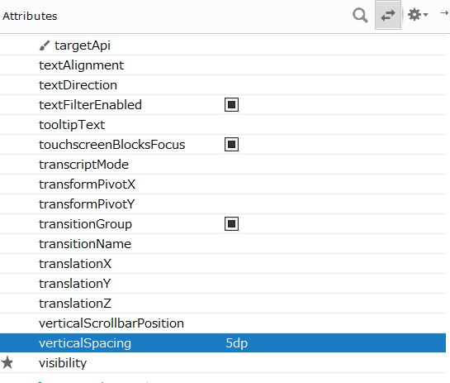Click the wrench icon beside targetApi

(x=45, y=45)
